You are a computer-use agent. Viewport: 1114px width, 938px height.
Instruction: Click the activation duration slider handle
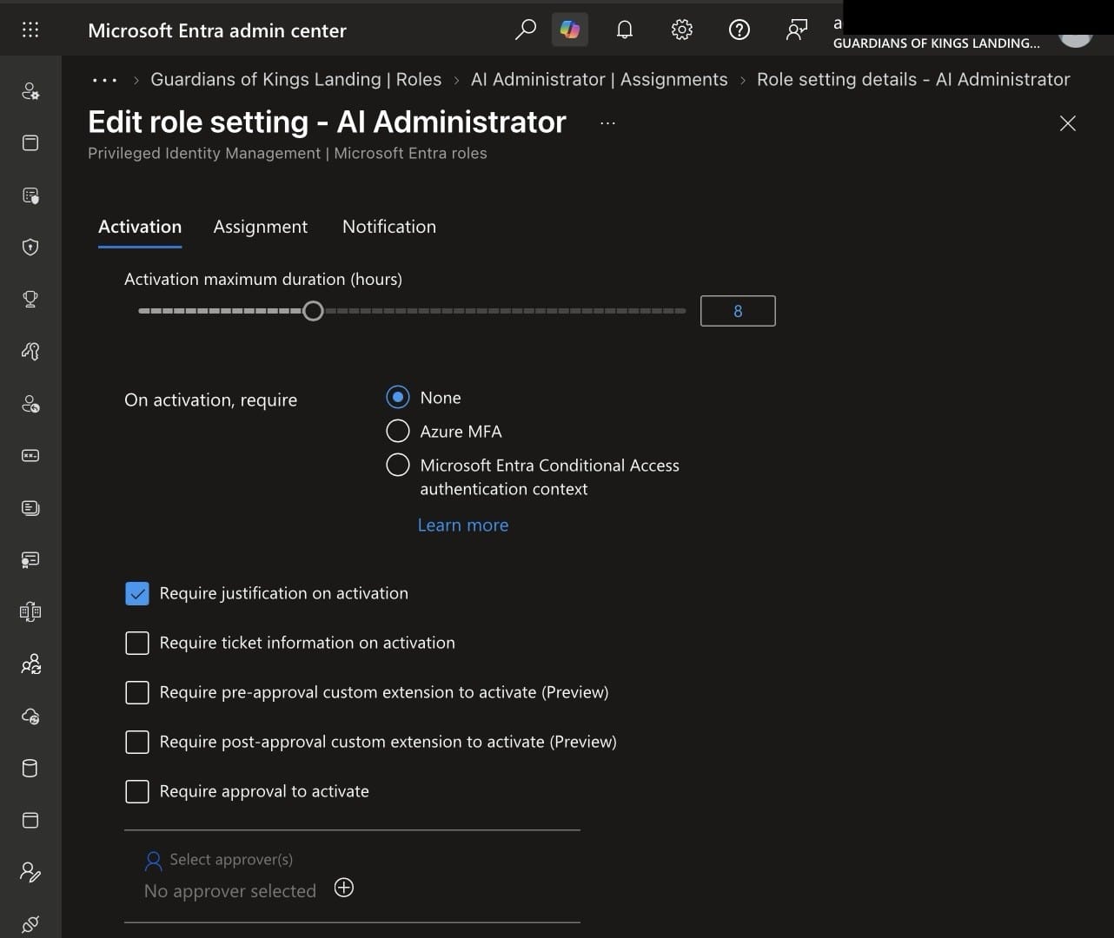tap(313, 311)
